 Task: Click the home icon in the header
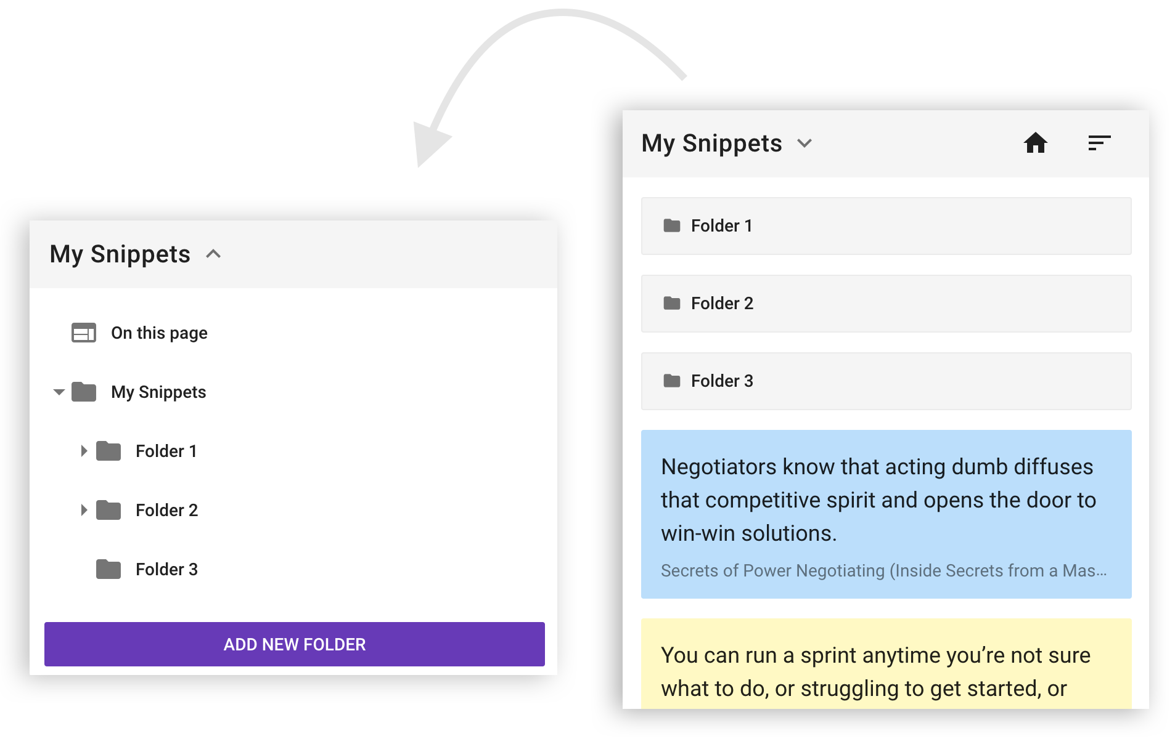pyautogui.click(x=1036, y=142)
